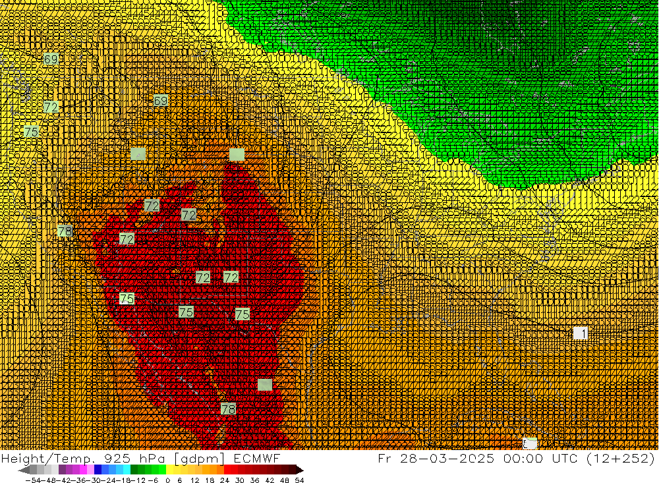Click the '30' legend value without a minus sign

click(x=240, y=480)
